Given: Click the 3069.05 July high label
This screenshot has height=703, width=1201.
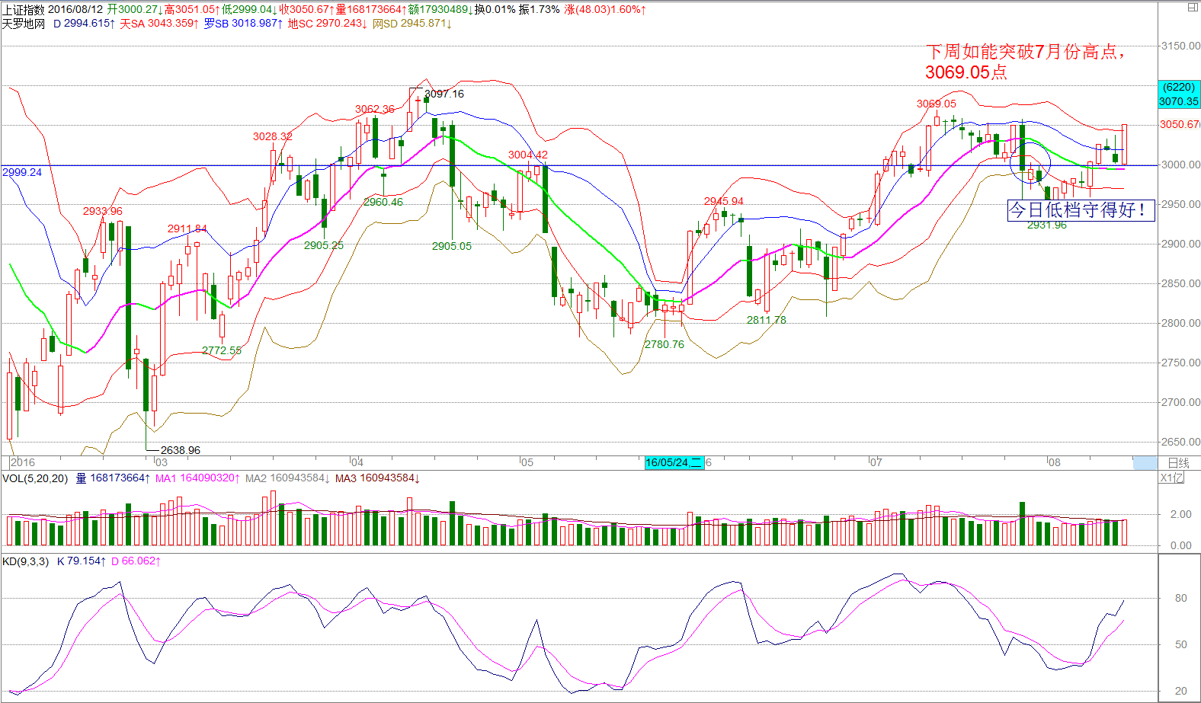Looking at the screenshot, I should (x=936, y=104).
